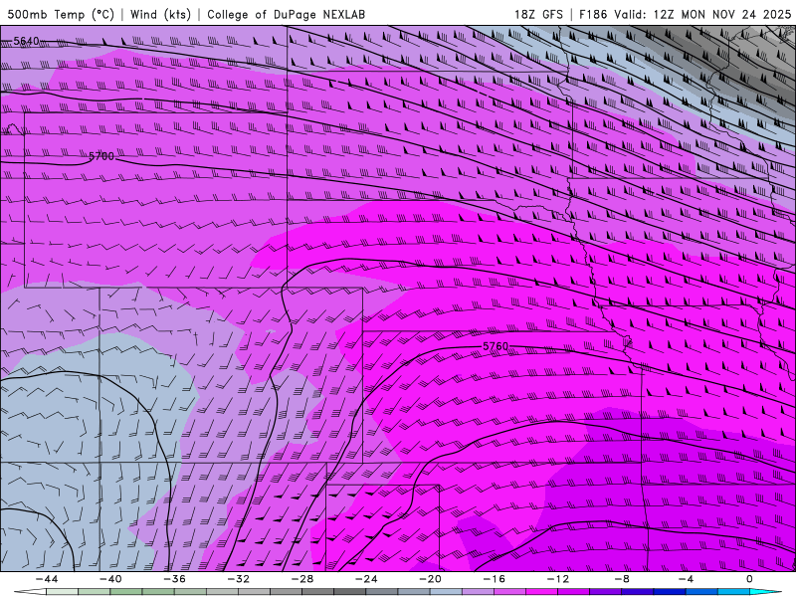Click the -44 colorbar tick label

pyautogui.click(x=47, y=579)
